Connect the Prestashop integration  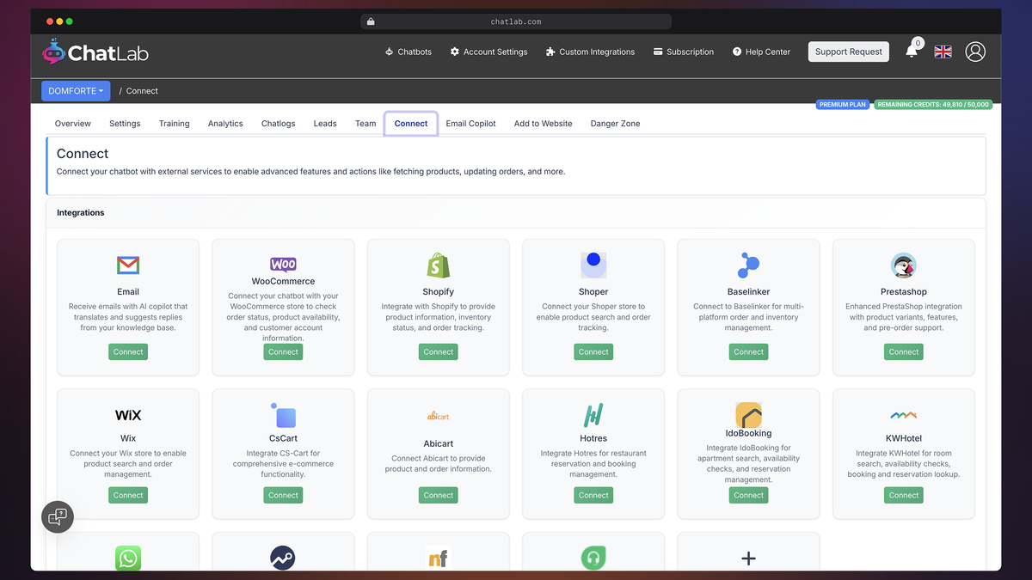(x=904, y=351)
